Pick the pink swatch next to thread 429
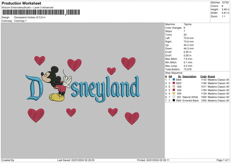The image size is (231, 163). click(x=174, y=86)
